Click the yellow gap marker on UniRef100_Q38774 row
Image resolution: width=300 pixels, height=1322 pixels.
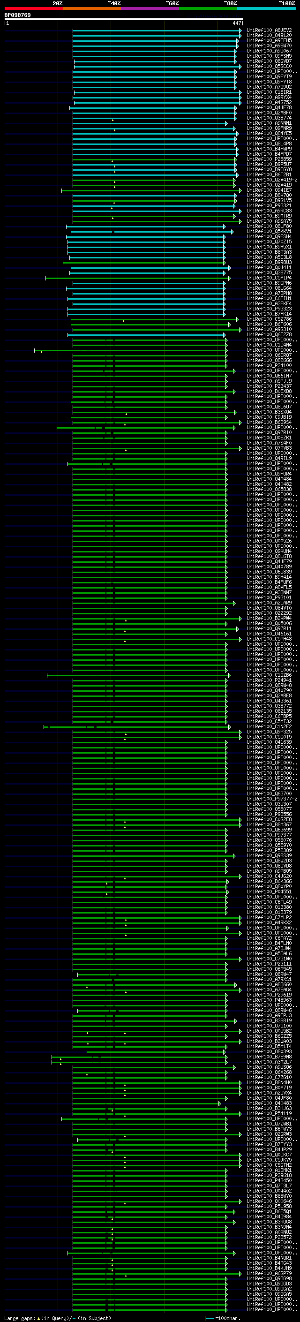(x=113, y=120)
